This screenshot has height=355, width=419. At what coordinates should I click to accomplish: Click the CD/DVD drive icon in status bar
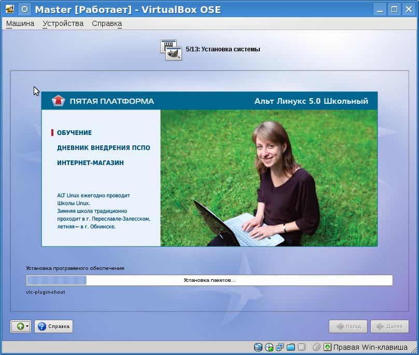pos(269,347)
